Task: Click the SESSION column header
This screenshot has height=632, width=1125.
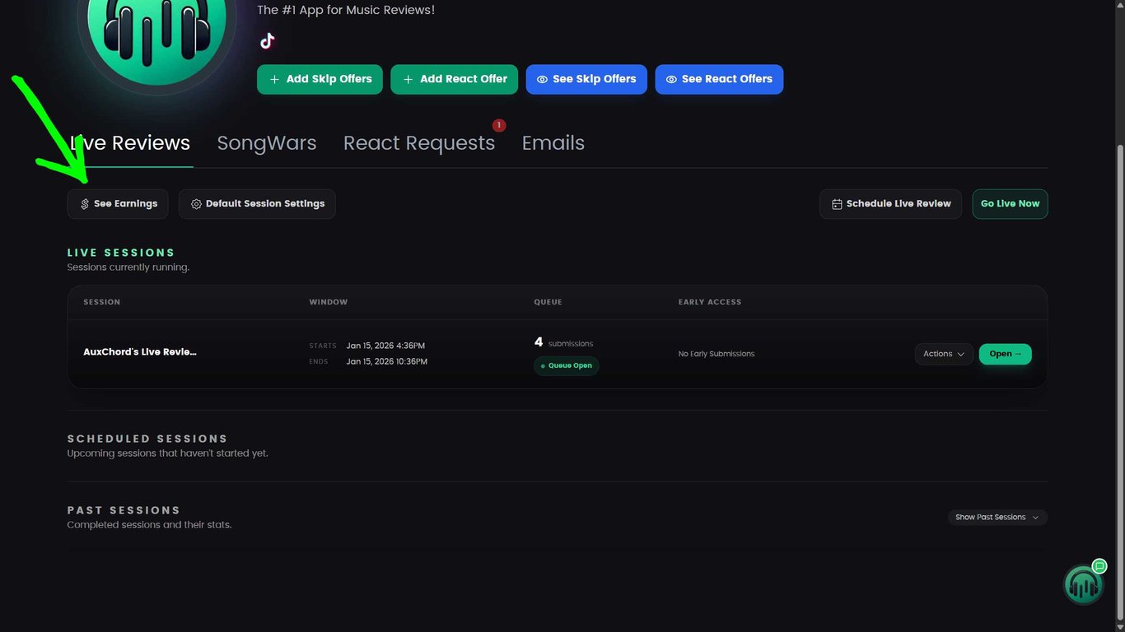Action: tap(102, 302)
